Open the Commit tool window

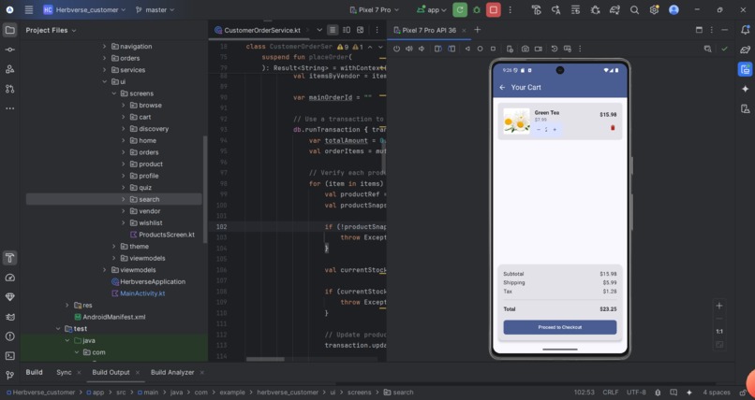pyautogui.click(x=9, y=50)
